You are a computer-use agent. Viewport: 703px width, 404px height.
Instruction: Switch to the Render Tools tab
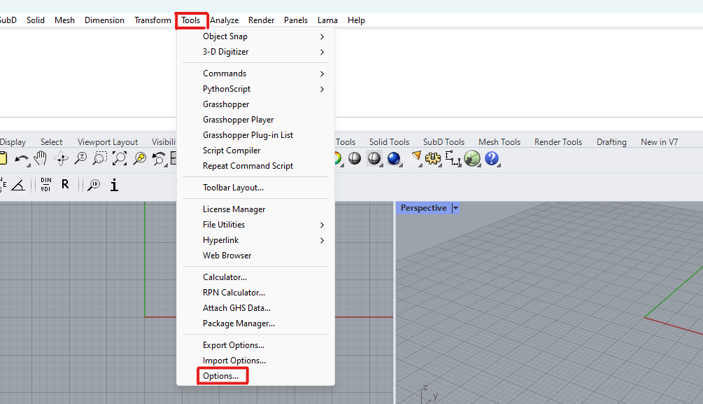click(x=558, y=142)
